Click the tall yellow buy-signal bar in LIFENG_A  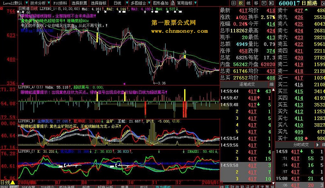(185, 95)
